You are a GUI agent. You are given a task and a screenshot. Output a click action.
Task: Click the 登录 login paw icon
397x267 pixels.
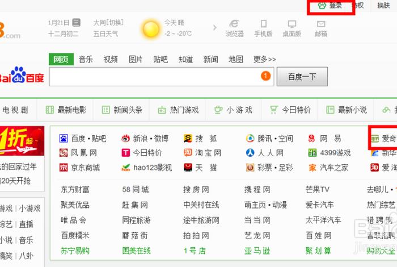[322, 6]
